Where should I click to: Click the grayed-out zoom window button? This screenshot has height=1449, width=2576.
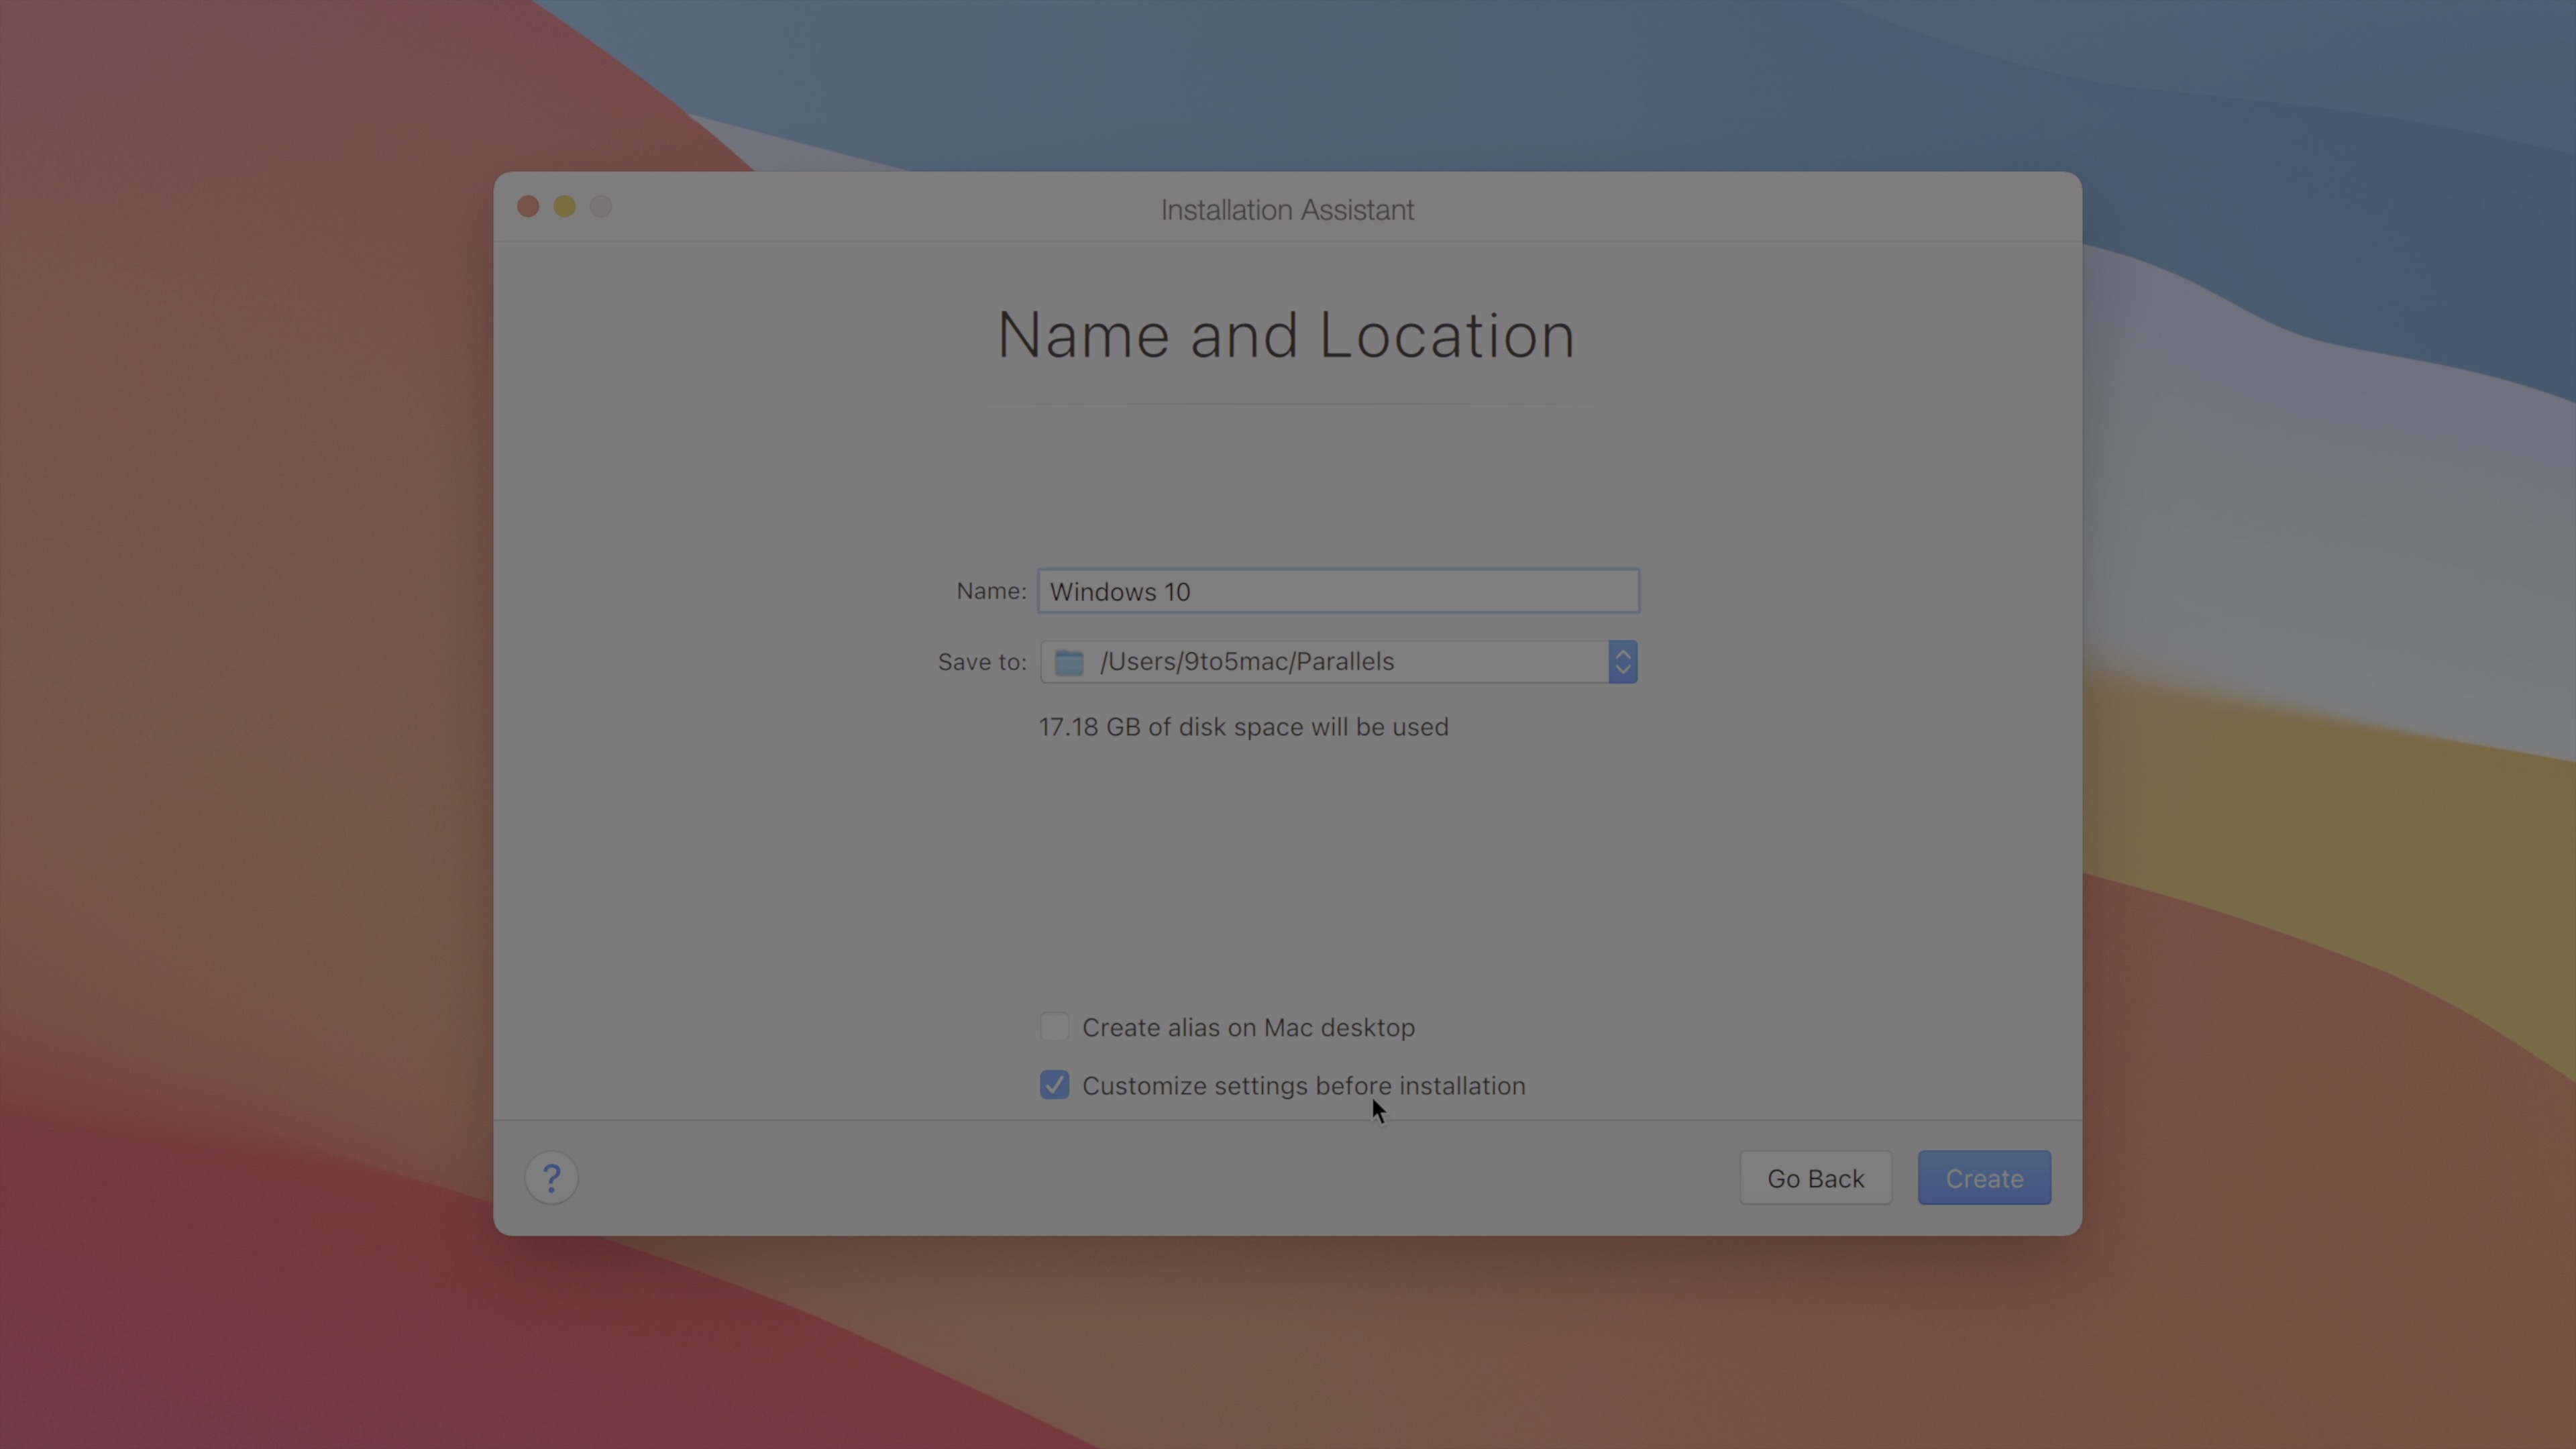601,207
